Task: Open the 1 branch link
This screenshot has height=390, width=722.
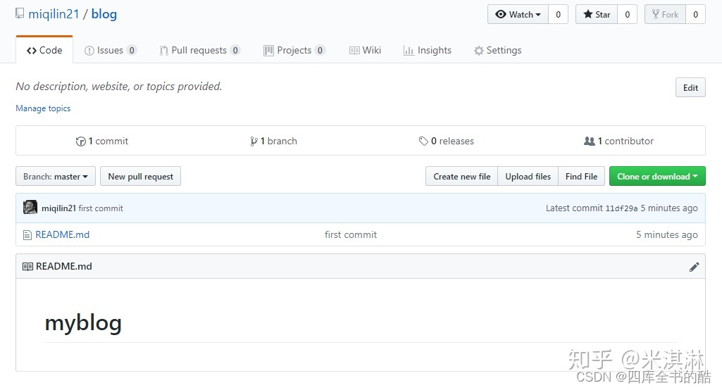Action: pyautogui.click(x=273, y=141)
